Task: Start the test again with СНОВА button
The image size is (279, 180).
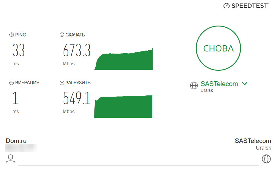Action: pos(218,48)
